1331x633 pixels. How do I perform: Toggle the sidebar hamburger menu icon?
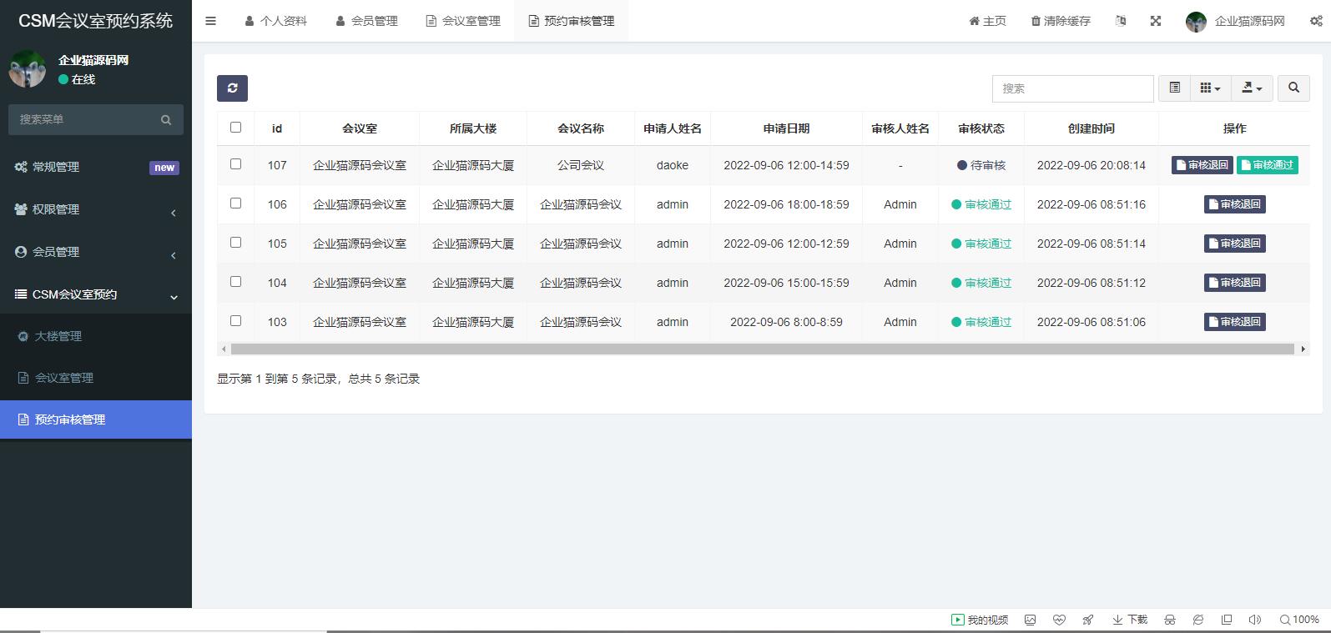pos(211,21)
